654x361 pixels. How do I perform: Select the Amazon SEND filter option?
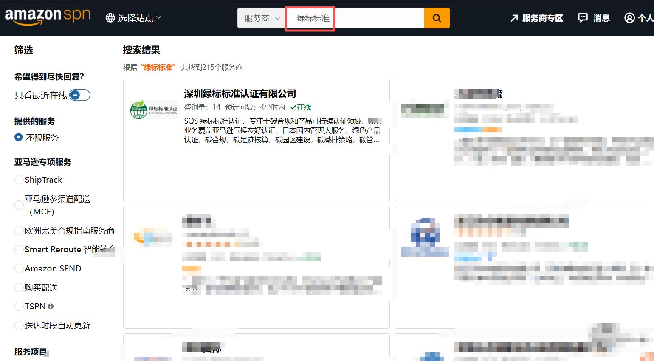(19, 268)
